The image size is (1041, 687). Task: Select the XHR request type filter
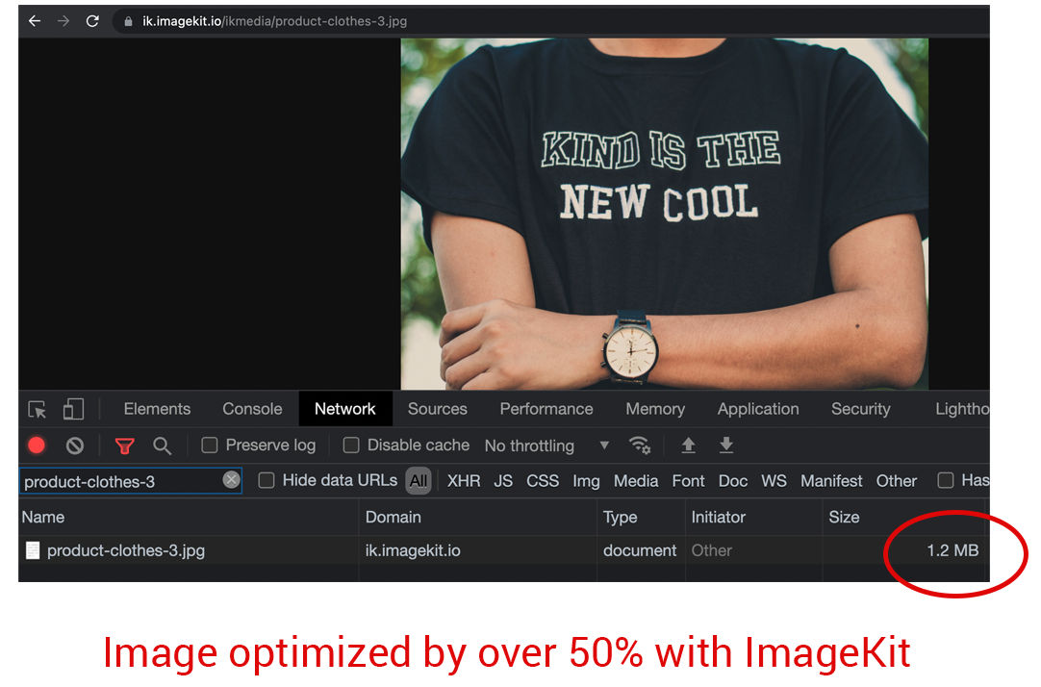pos(464,480)
